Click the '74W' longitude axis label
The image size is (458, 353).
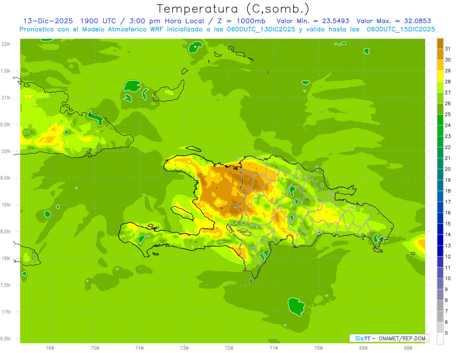pos(140,348)
